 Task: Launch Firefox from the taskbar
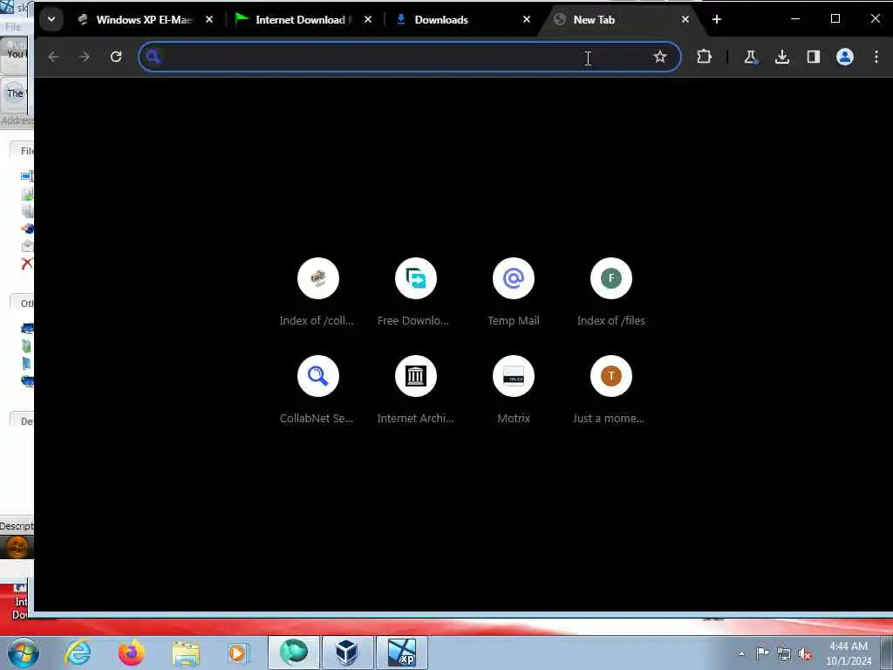point(131,653)
